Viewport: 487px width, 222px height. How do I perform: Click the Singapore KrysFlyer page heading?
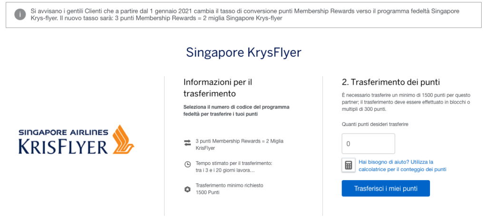tap(243, 52)
